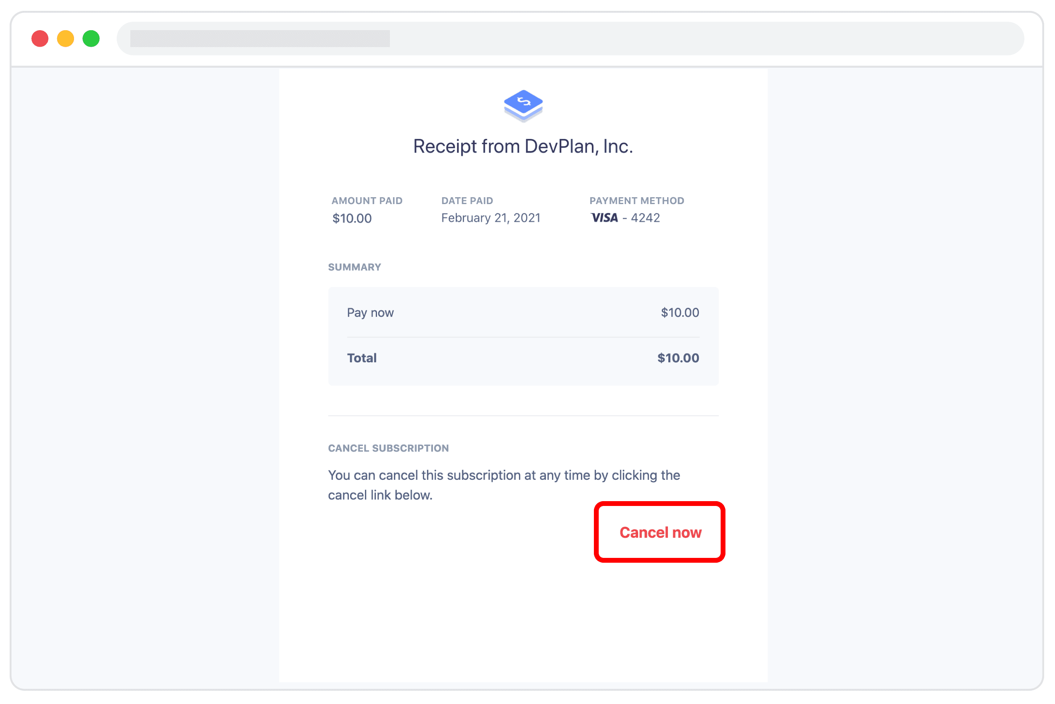
Task: Select the VISA payment method icon
Action: 604,218
